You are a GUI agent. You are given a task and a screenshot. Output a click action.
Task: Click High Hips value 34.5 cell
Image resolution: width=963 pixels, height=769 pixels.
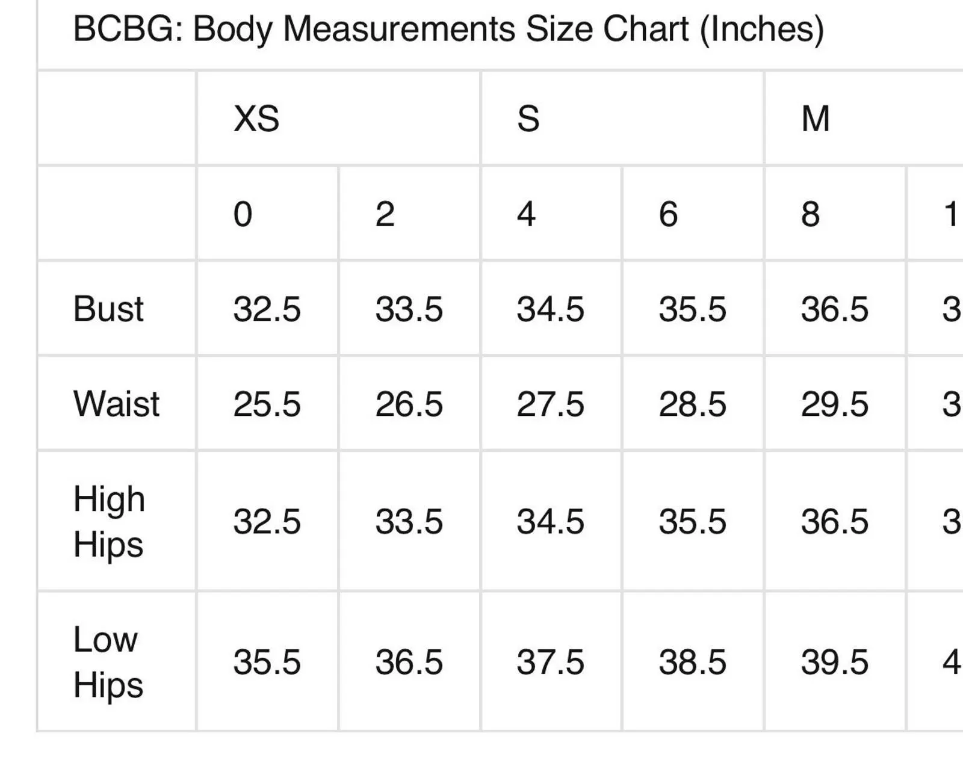551,521
